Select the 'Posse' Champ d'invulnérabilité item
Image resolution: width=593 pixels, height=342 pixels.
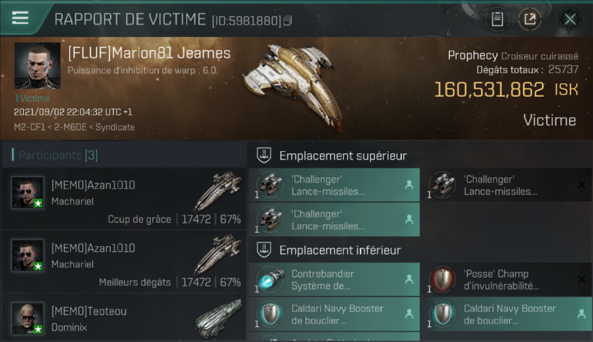click(x=506, y=280)
